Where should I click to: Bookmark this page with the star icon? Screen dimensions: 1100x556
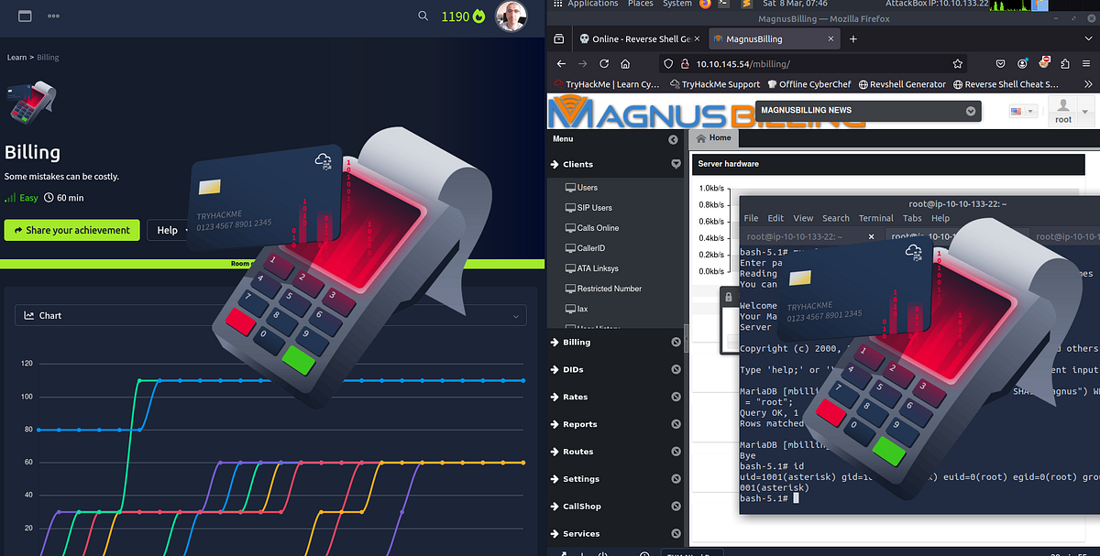[x=958, y=64]
